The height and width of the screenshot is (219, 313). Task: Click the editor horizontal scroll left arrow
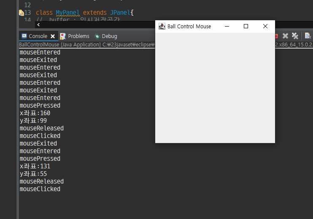38,25
